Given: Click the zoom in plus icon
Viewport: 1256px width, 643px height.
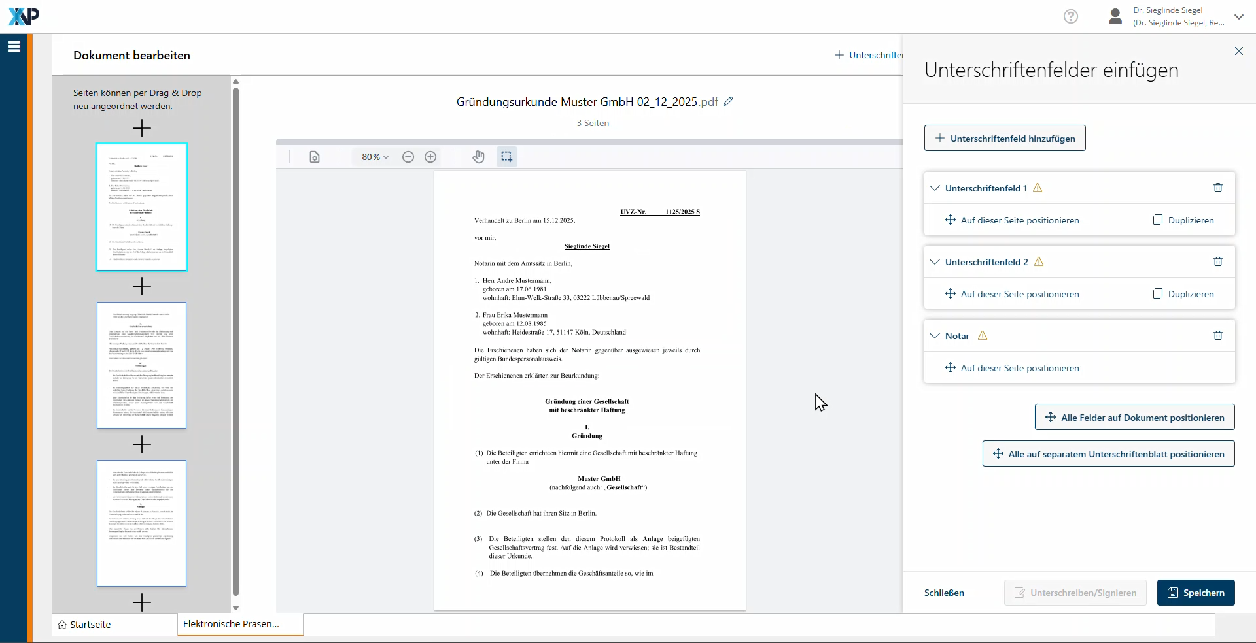Looking at the screenshot, I should point(430,157).
